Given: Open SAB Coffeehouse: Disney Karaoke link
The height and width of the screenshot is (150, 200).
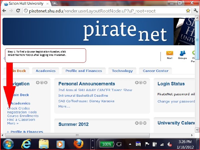Looking at the screenshot, I should click(x=86, y=101).
